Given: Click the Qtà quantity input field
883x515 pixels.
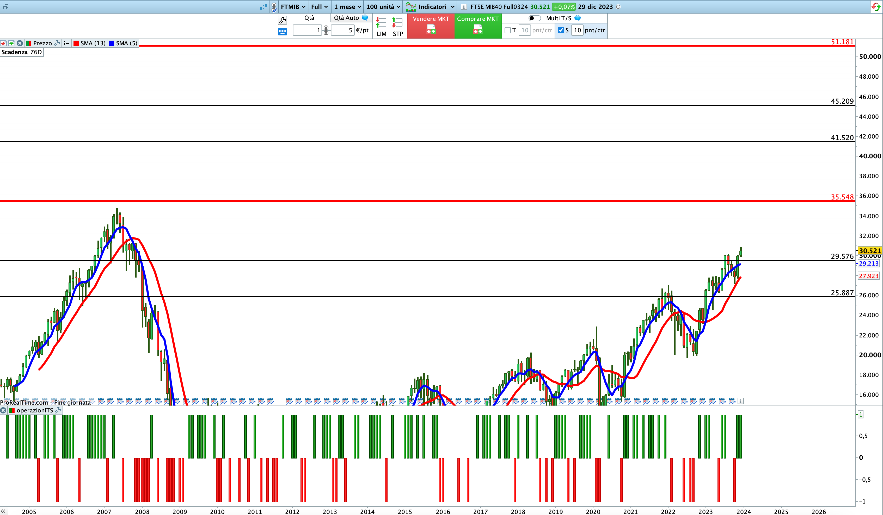Looking at the screenshot, I should tap(307, 30).
